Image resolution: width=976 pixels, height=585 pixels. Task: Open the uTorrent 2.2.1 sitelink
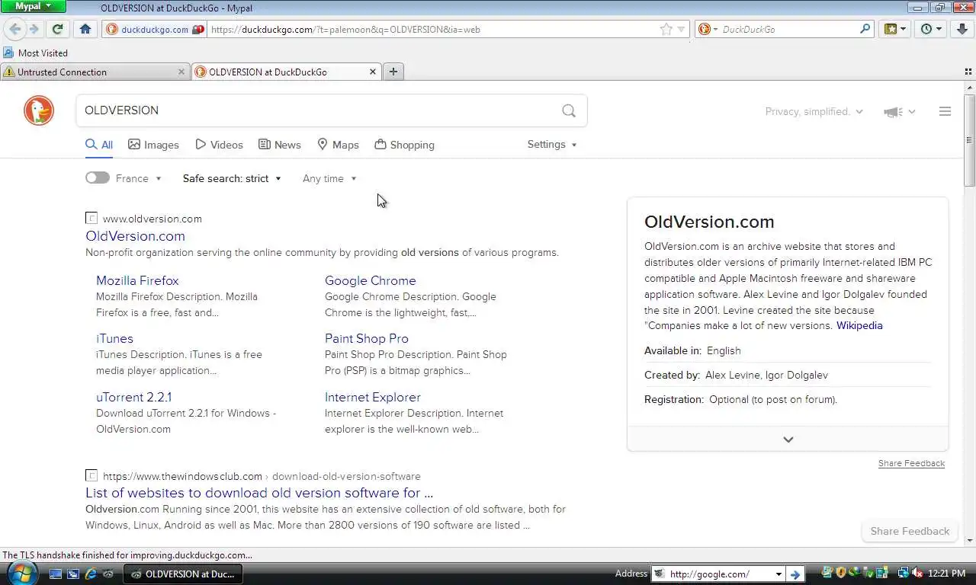coord(133,397)
